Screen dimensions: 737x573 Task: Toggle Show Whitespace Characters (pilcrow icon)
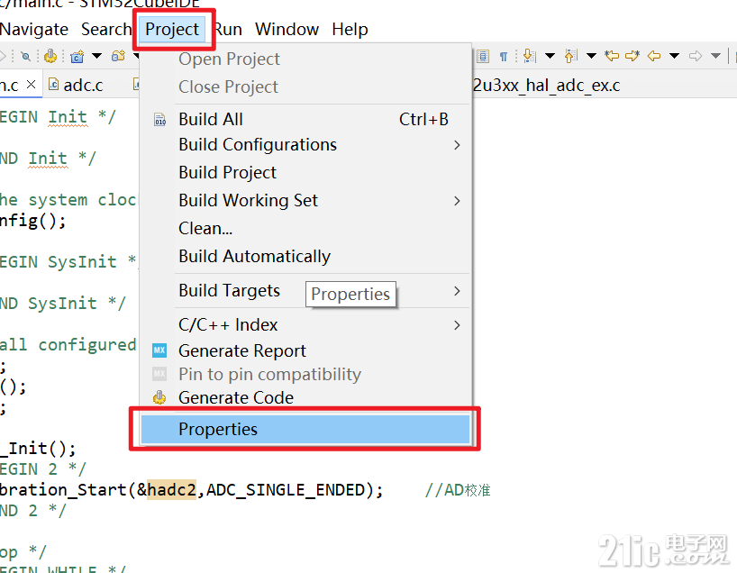pyautogui.click(x=504, y=57)
